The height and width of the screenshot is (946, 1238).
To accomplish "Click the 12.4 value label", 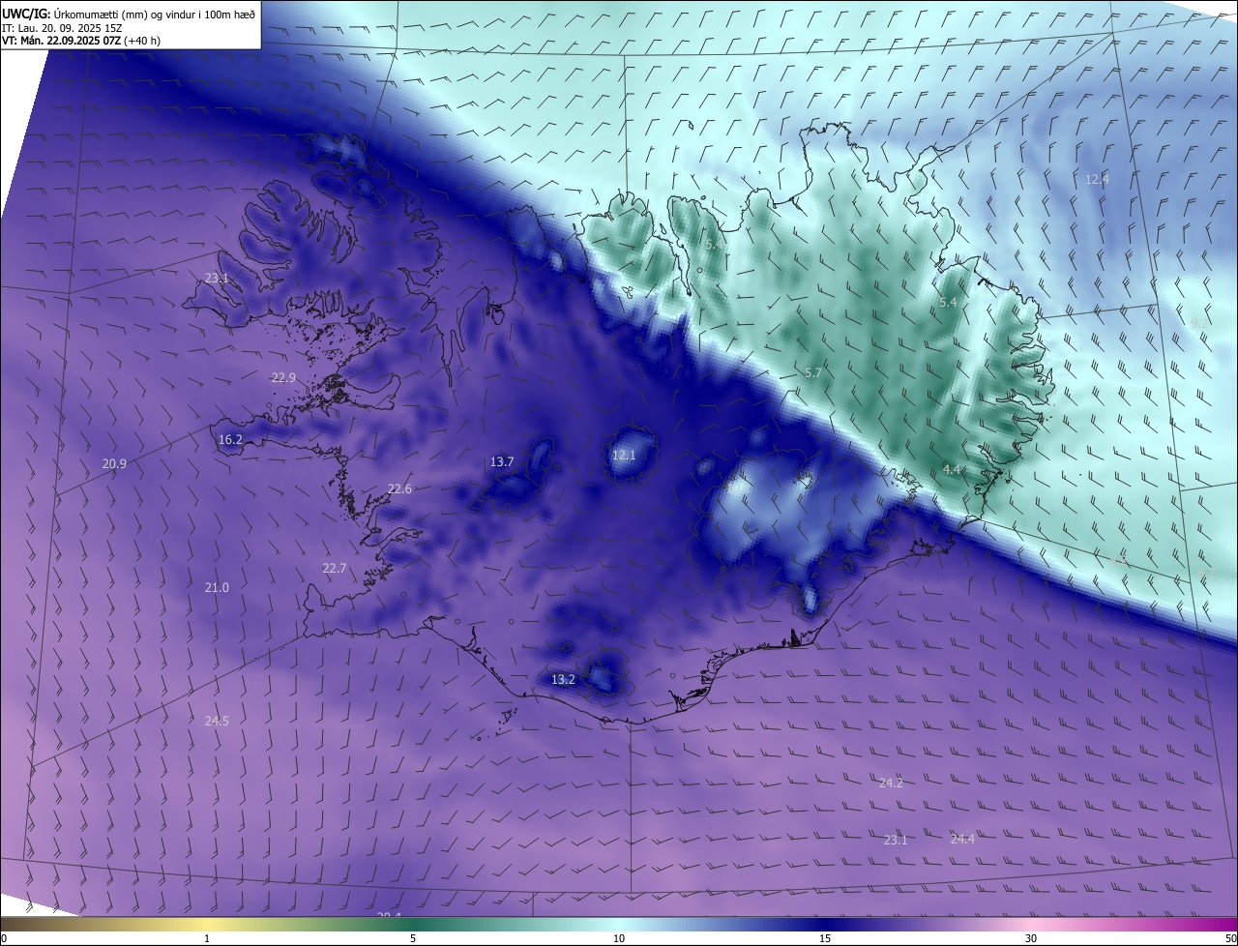I will pos(1097,179).
